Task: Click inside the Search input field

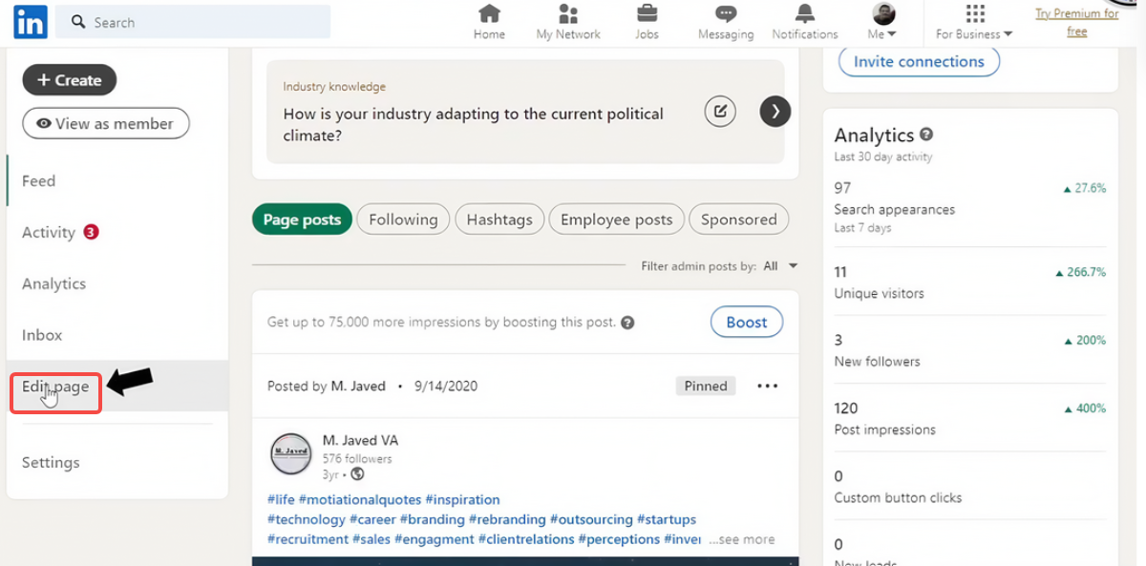Action: click(x=191, y=20)
